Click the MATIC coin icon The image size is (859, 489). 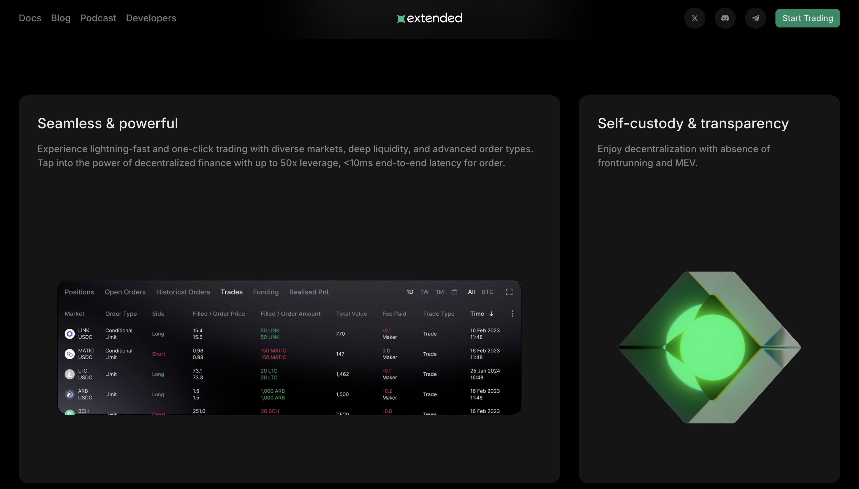(x=70, y=354)
